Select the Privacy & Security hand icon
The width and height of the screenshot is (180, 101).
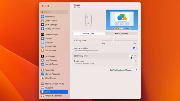pos(42,29)
